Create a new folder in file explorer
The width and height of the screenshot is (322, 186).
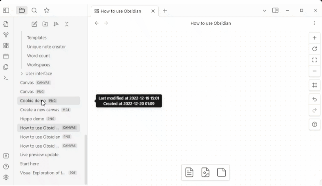coord(45,24)
